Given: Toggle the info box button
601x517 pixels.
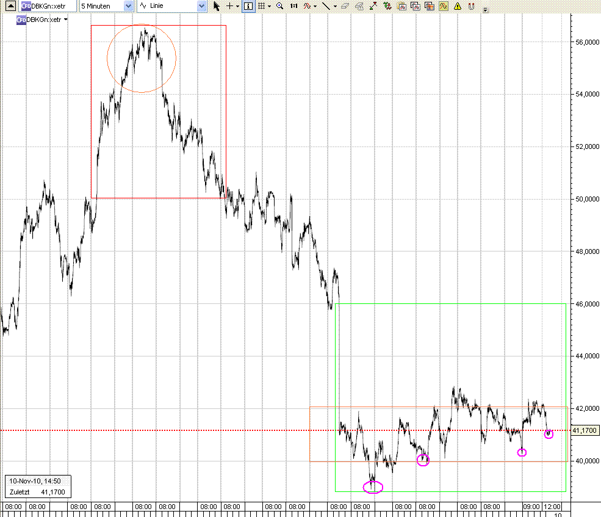Looking at the screenshot, I should click(248, 6).
